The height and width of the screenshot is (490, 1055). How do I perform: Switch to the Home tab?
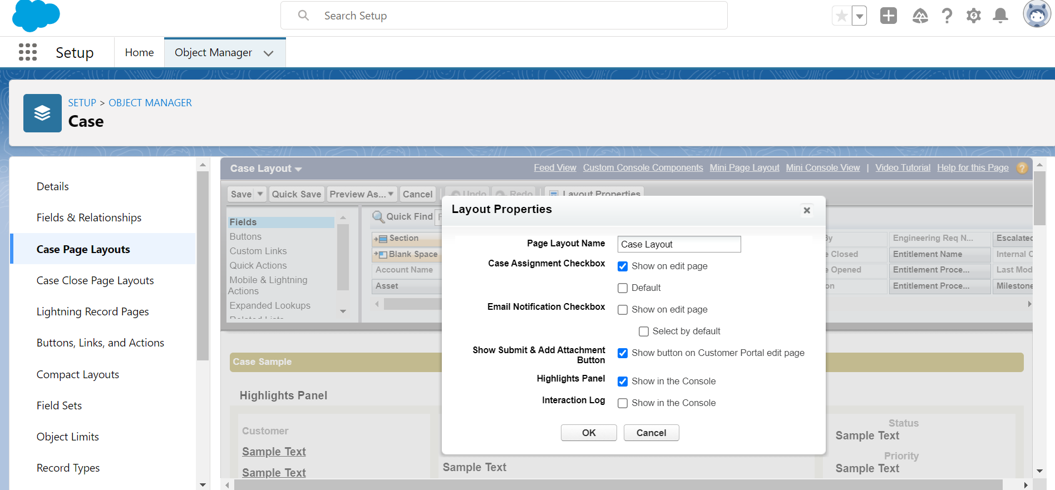pyautogui.click(x=139, y=52)
